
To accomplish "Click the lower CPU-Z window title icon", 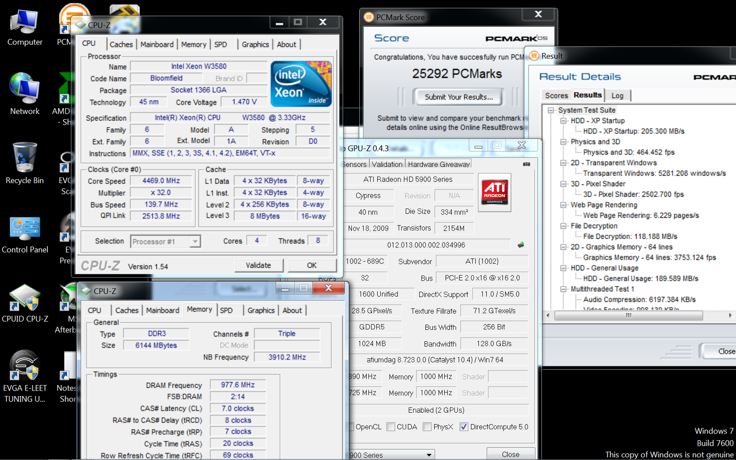I will tap(86, 291).
